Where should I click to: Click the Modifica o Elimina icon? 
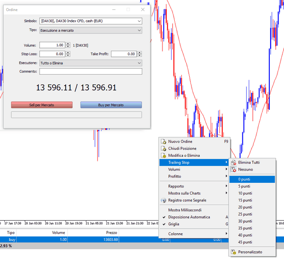point(163,156)
